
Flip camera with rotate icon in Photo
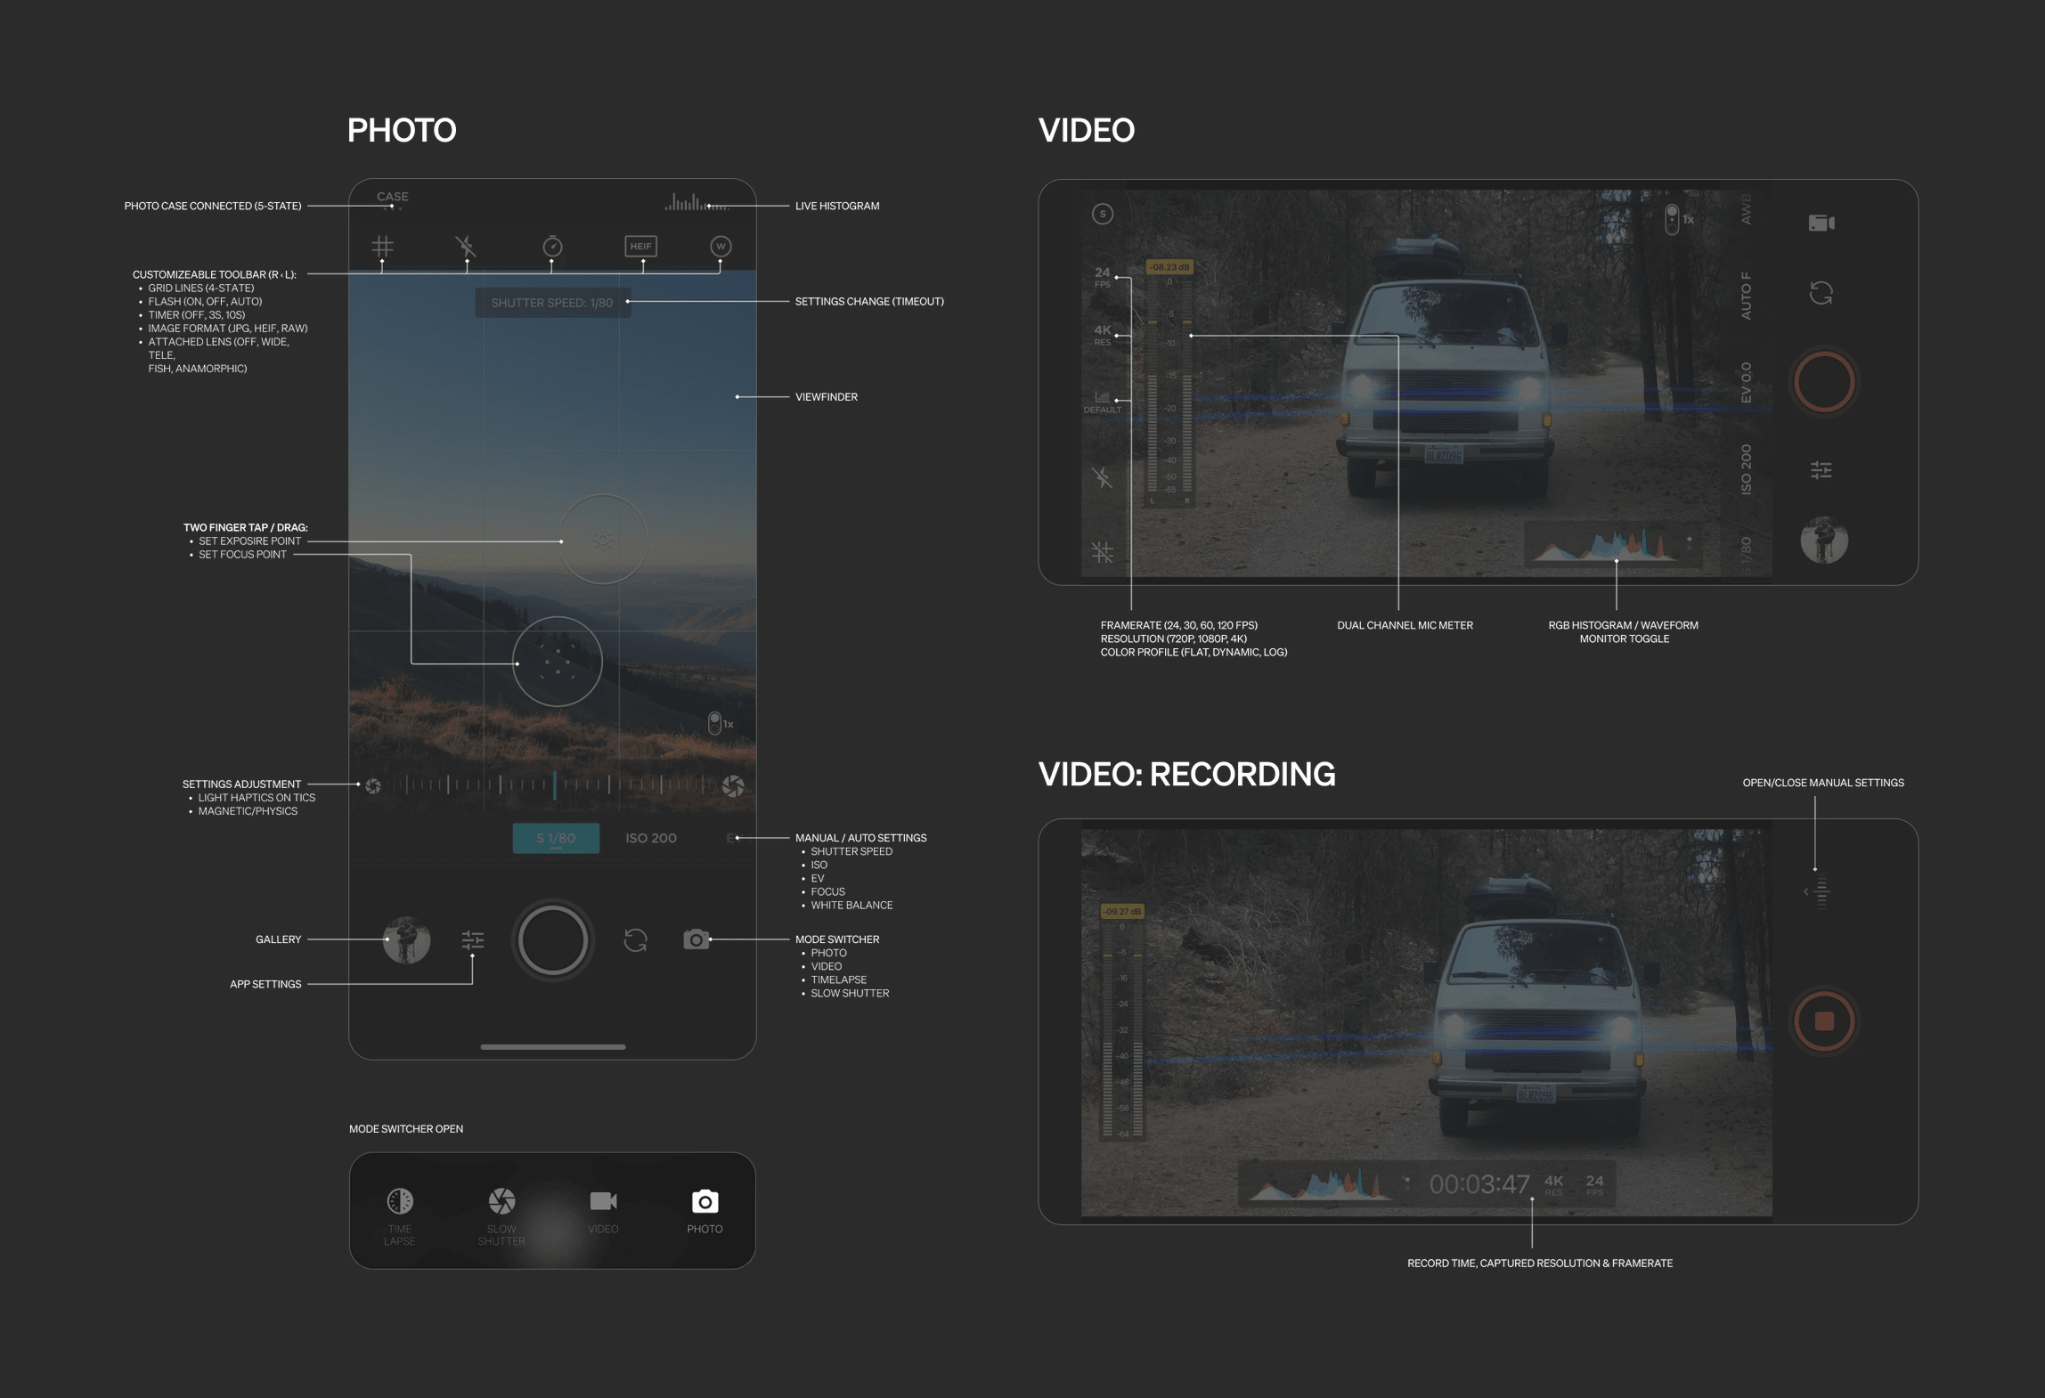click(635, 940)
